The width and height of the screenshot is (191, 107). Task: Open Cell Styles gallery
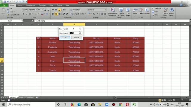128,12
